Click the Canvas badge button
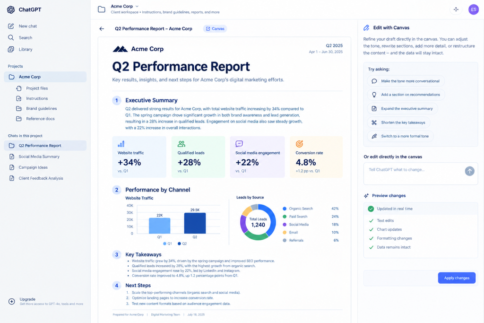The image size is (484, 323). (215, 29)
